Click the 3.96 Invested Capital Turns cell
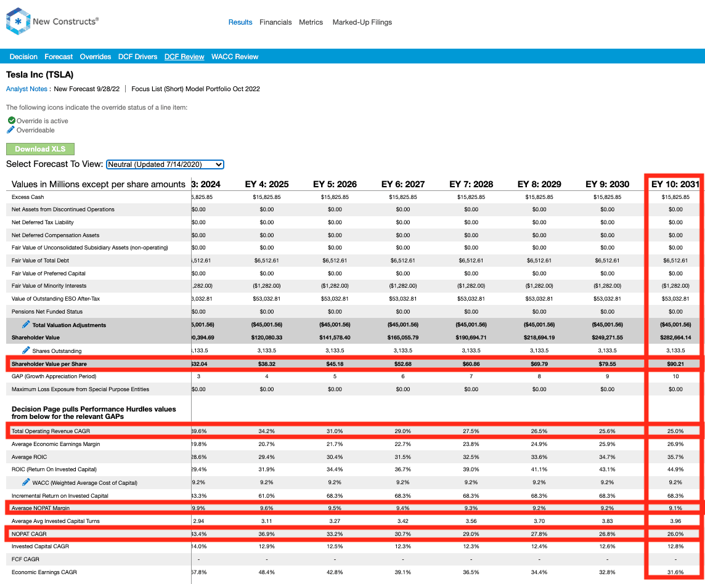The image size is (705, 584). pyautogui.click(x=675, y=521)
